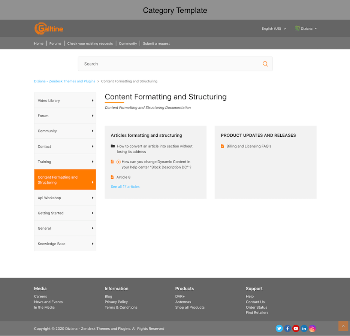
Task: Click Shop all Products footer link
Action: click(190, 308)
